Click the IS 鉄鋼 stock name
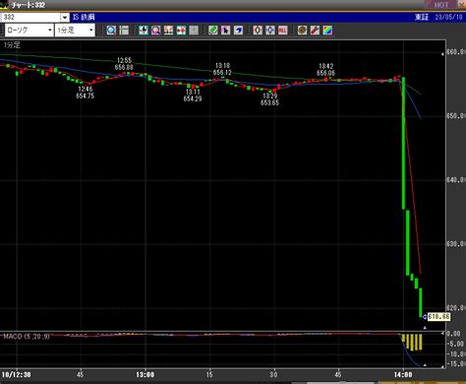Screen dimensions: 466x384 [84, 17]
